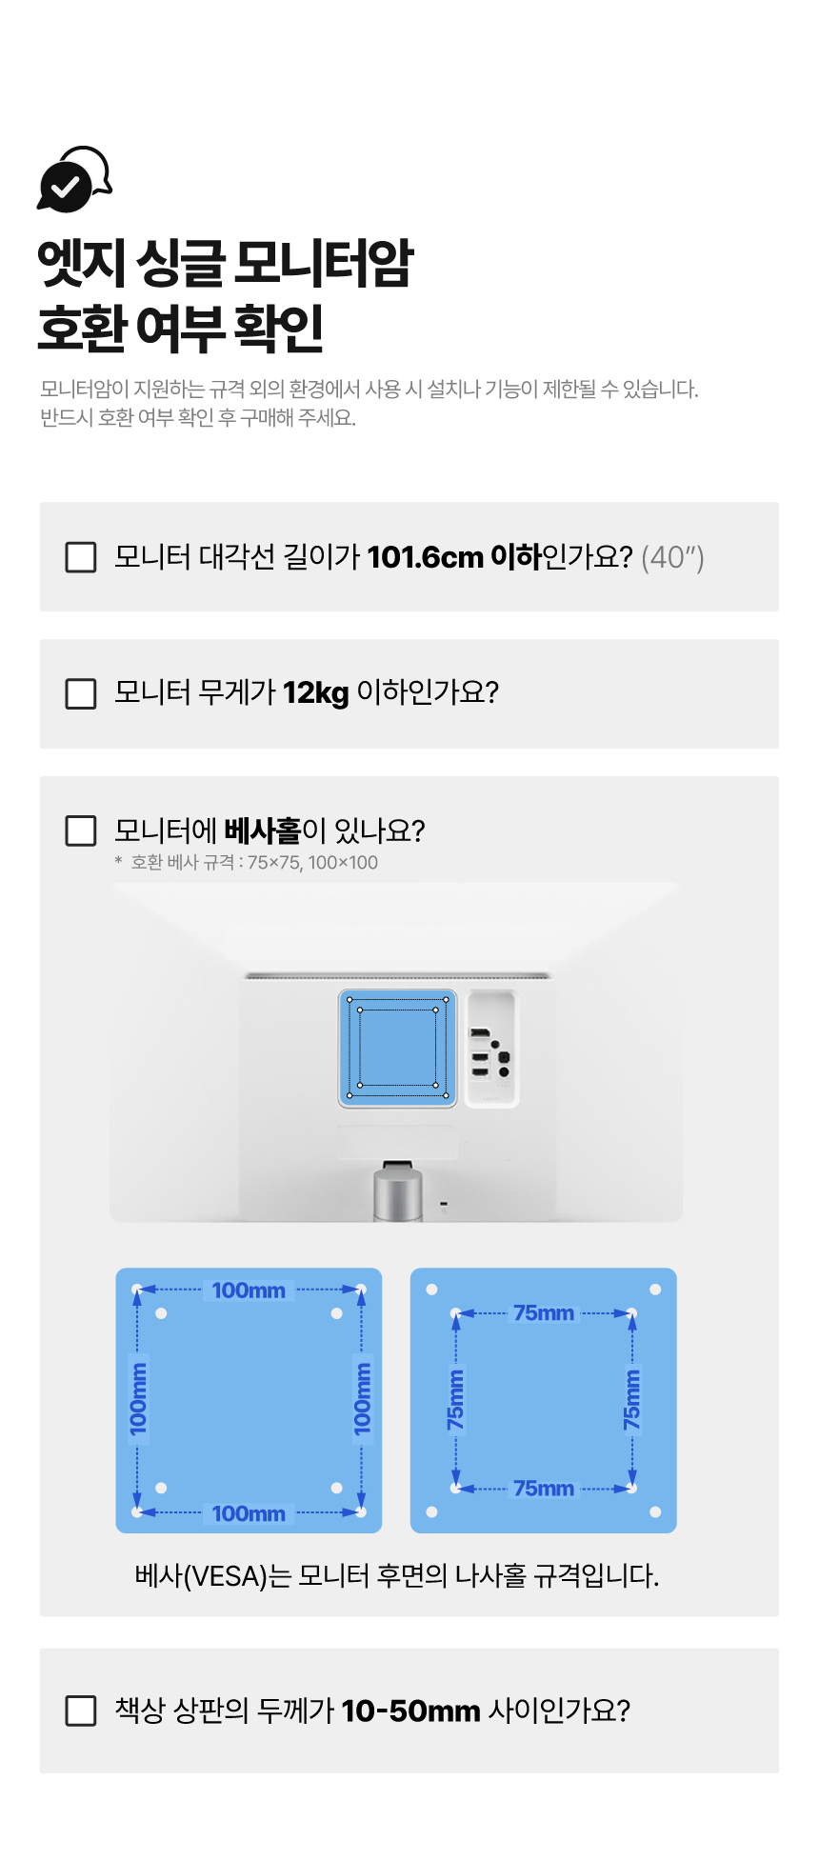Check the 101.6cm monitor diagonal checkbox
Screen dimensions: 819x1861
click(x=81, y=557)
